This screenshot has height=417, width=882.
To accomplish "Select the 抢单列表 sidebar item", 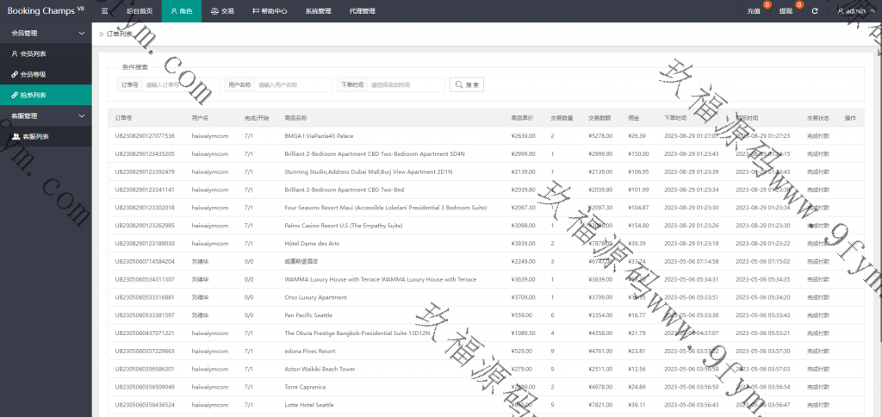I will 33,95.
